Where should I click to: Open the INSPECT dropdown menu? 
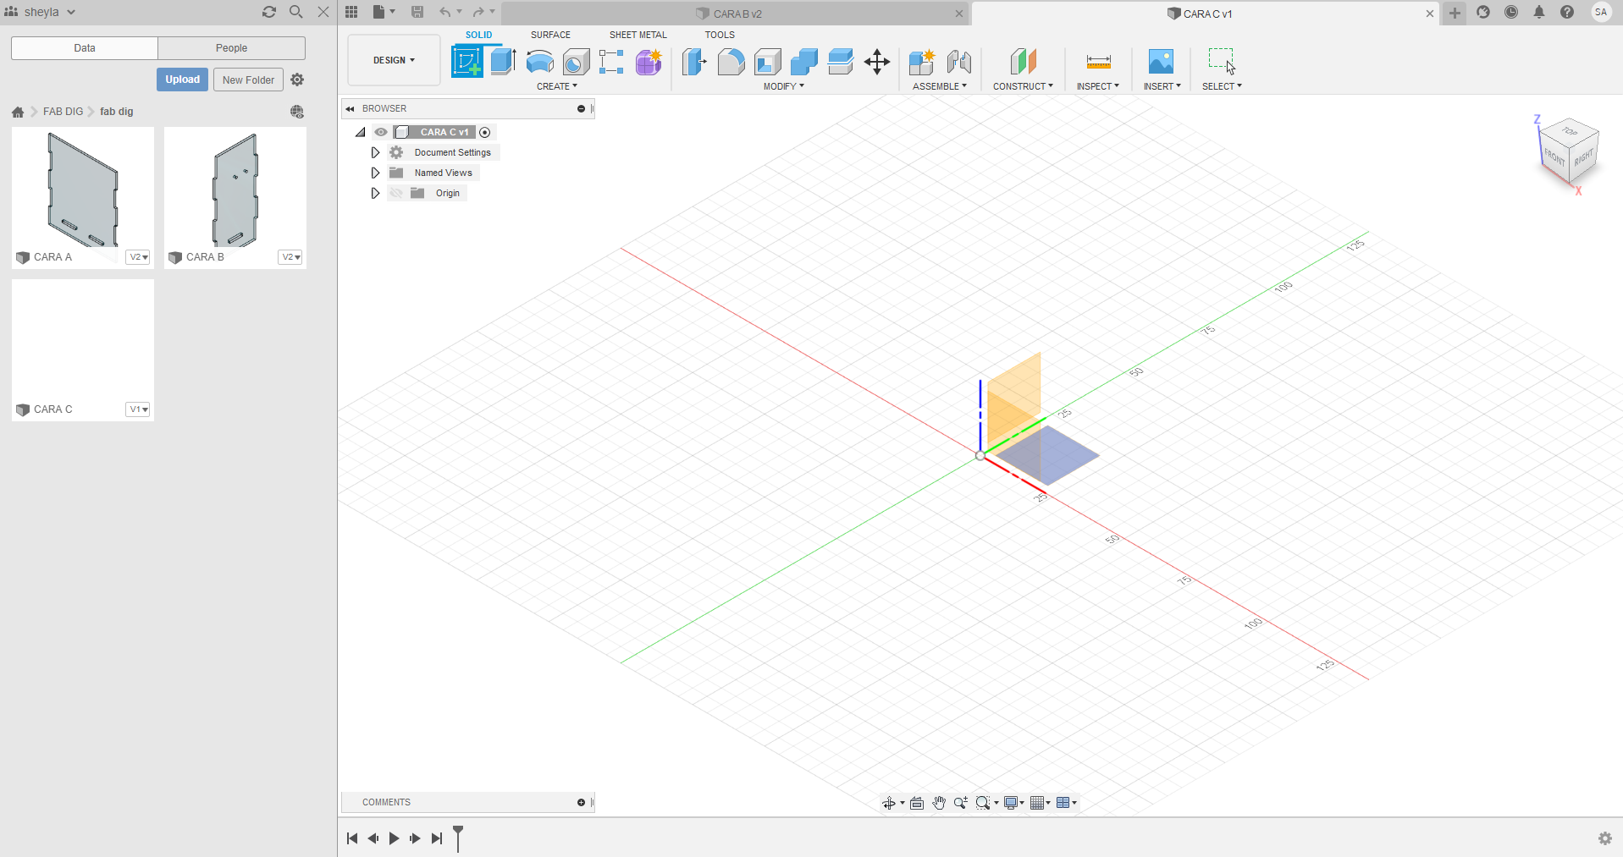click(x=1098, y=86)
